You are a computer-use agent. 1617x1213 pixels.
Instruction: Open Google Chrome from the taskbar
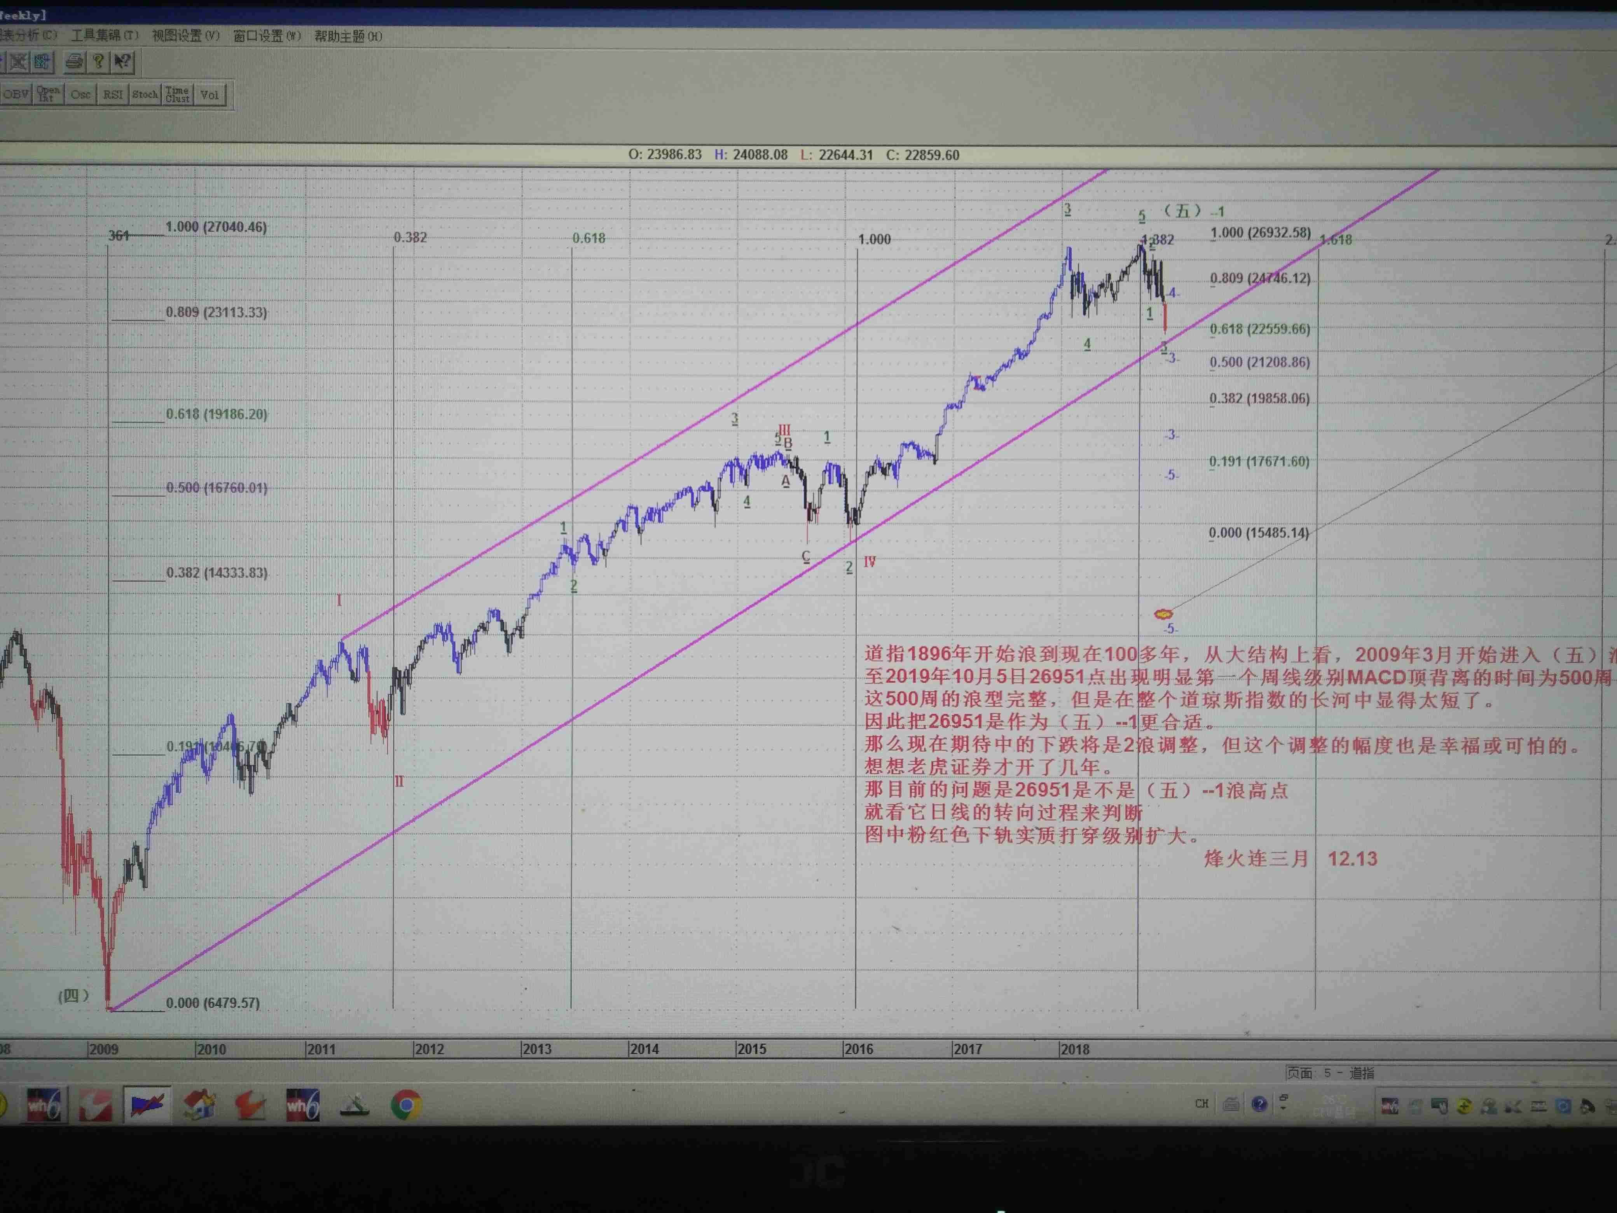(406, 1105)
